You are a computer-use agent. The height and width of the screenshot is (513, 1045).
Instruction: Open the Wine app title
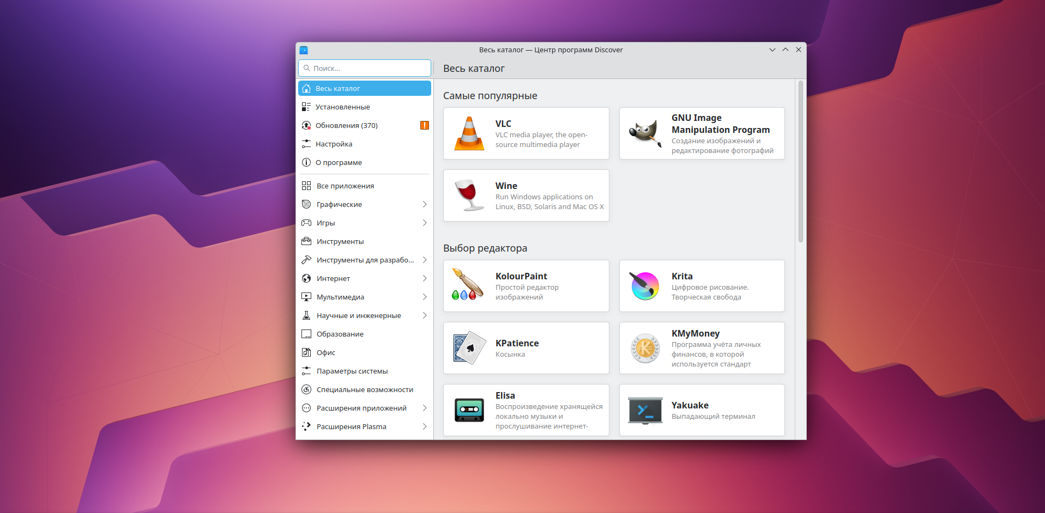(x=506, y=186)
